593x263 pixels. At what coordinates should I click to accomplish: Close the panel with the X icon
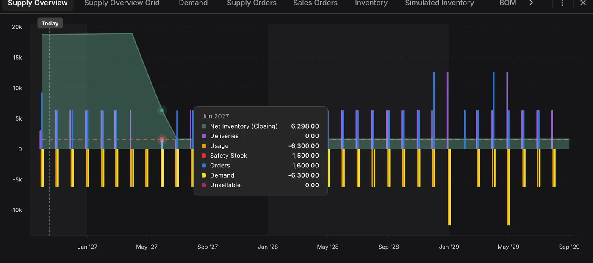point(583,3)
